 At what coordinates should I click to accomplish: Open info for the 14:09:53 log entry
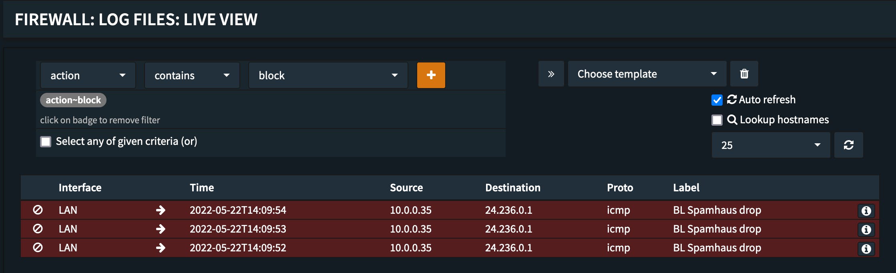point(866,230)
